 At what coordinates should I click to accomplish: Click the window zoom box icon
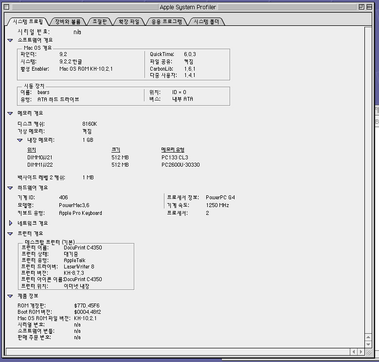pyautogui.click(x=361, y=7)
